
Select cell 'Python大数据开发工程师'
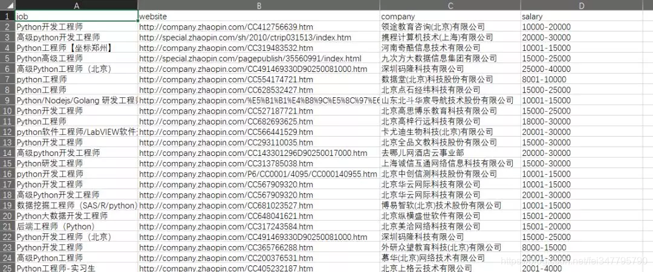76,216
